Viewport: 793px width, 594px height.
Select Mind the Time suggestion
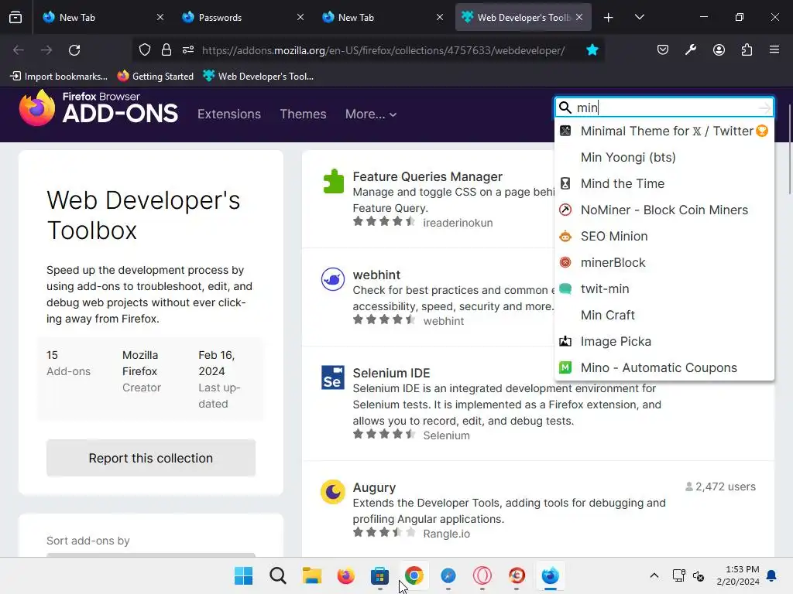point(664,183)
